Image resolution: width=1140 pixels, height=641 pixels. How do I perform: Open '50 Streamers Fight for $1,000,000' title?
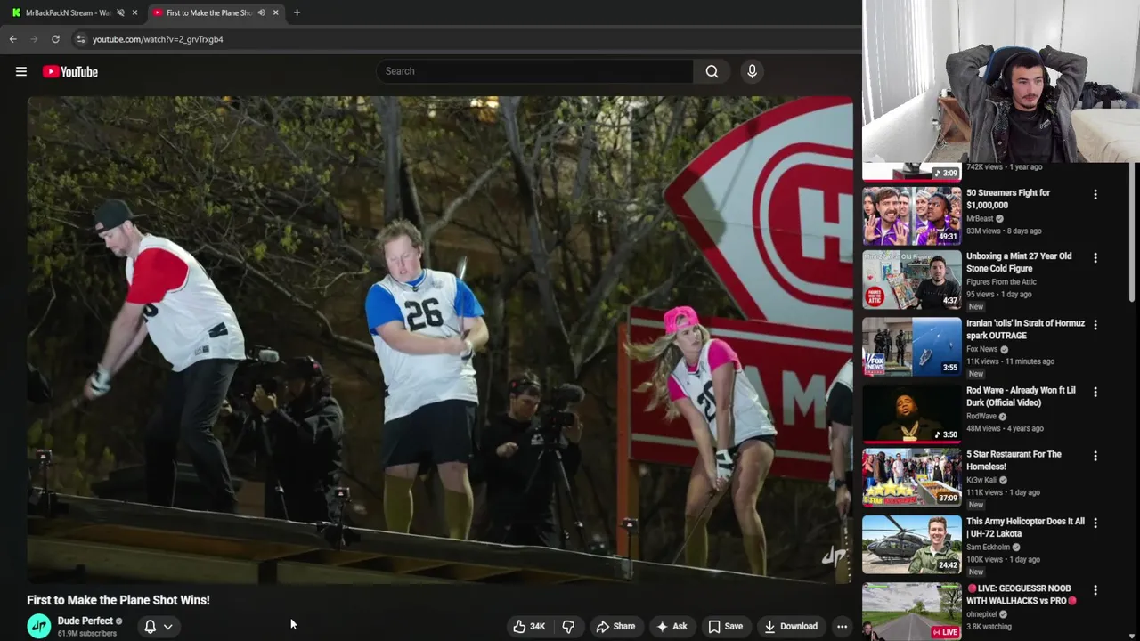click(x=1008, y=199)
